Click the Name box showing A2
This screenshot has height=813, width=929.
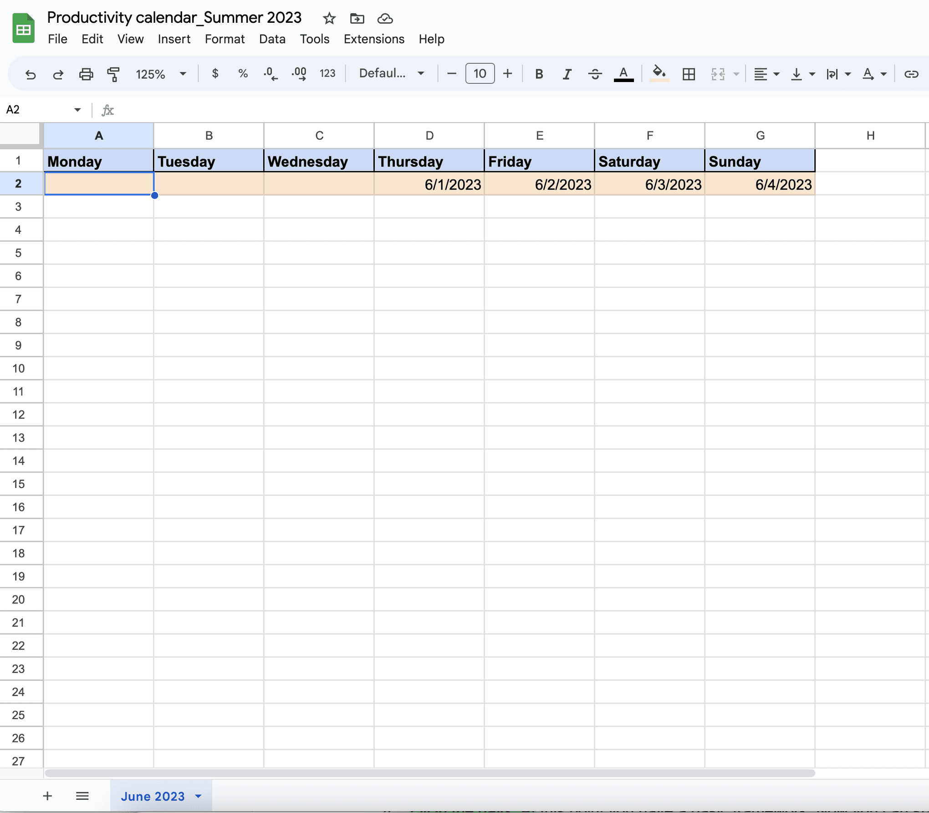point(36,109)
